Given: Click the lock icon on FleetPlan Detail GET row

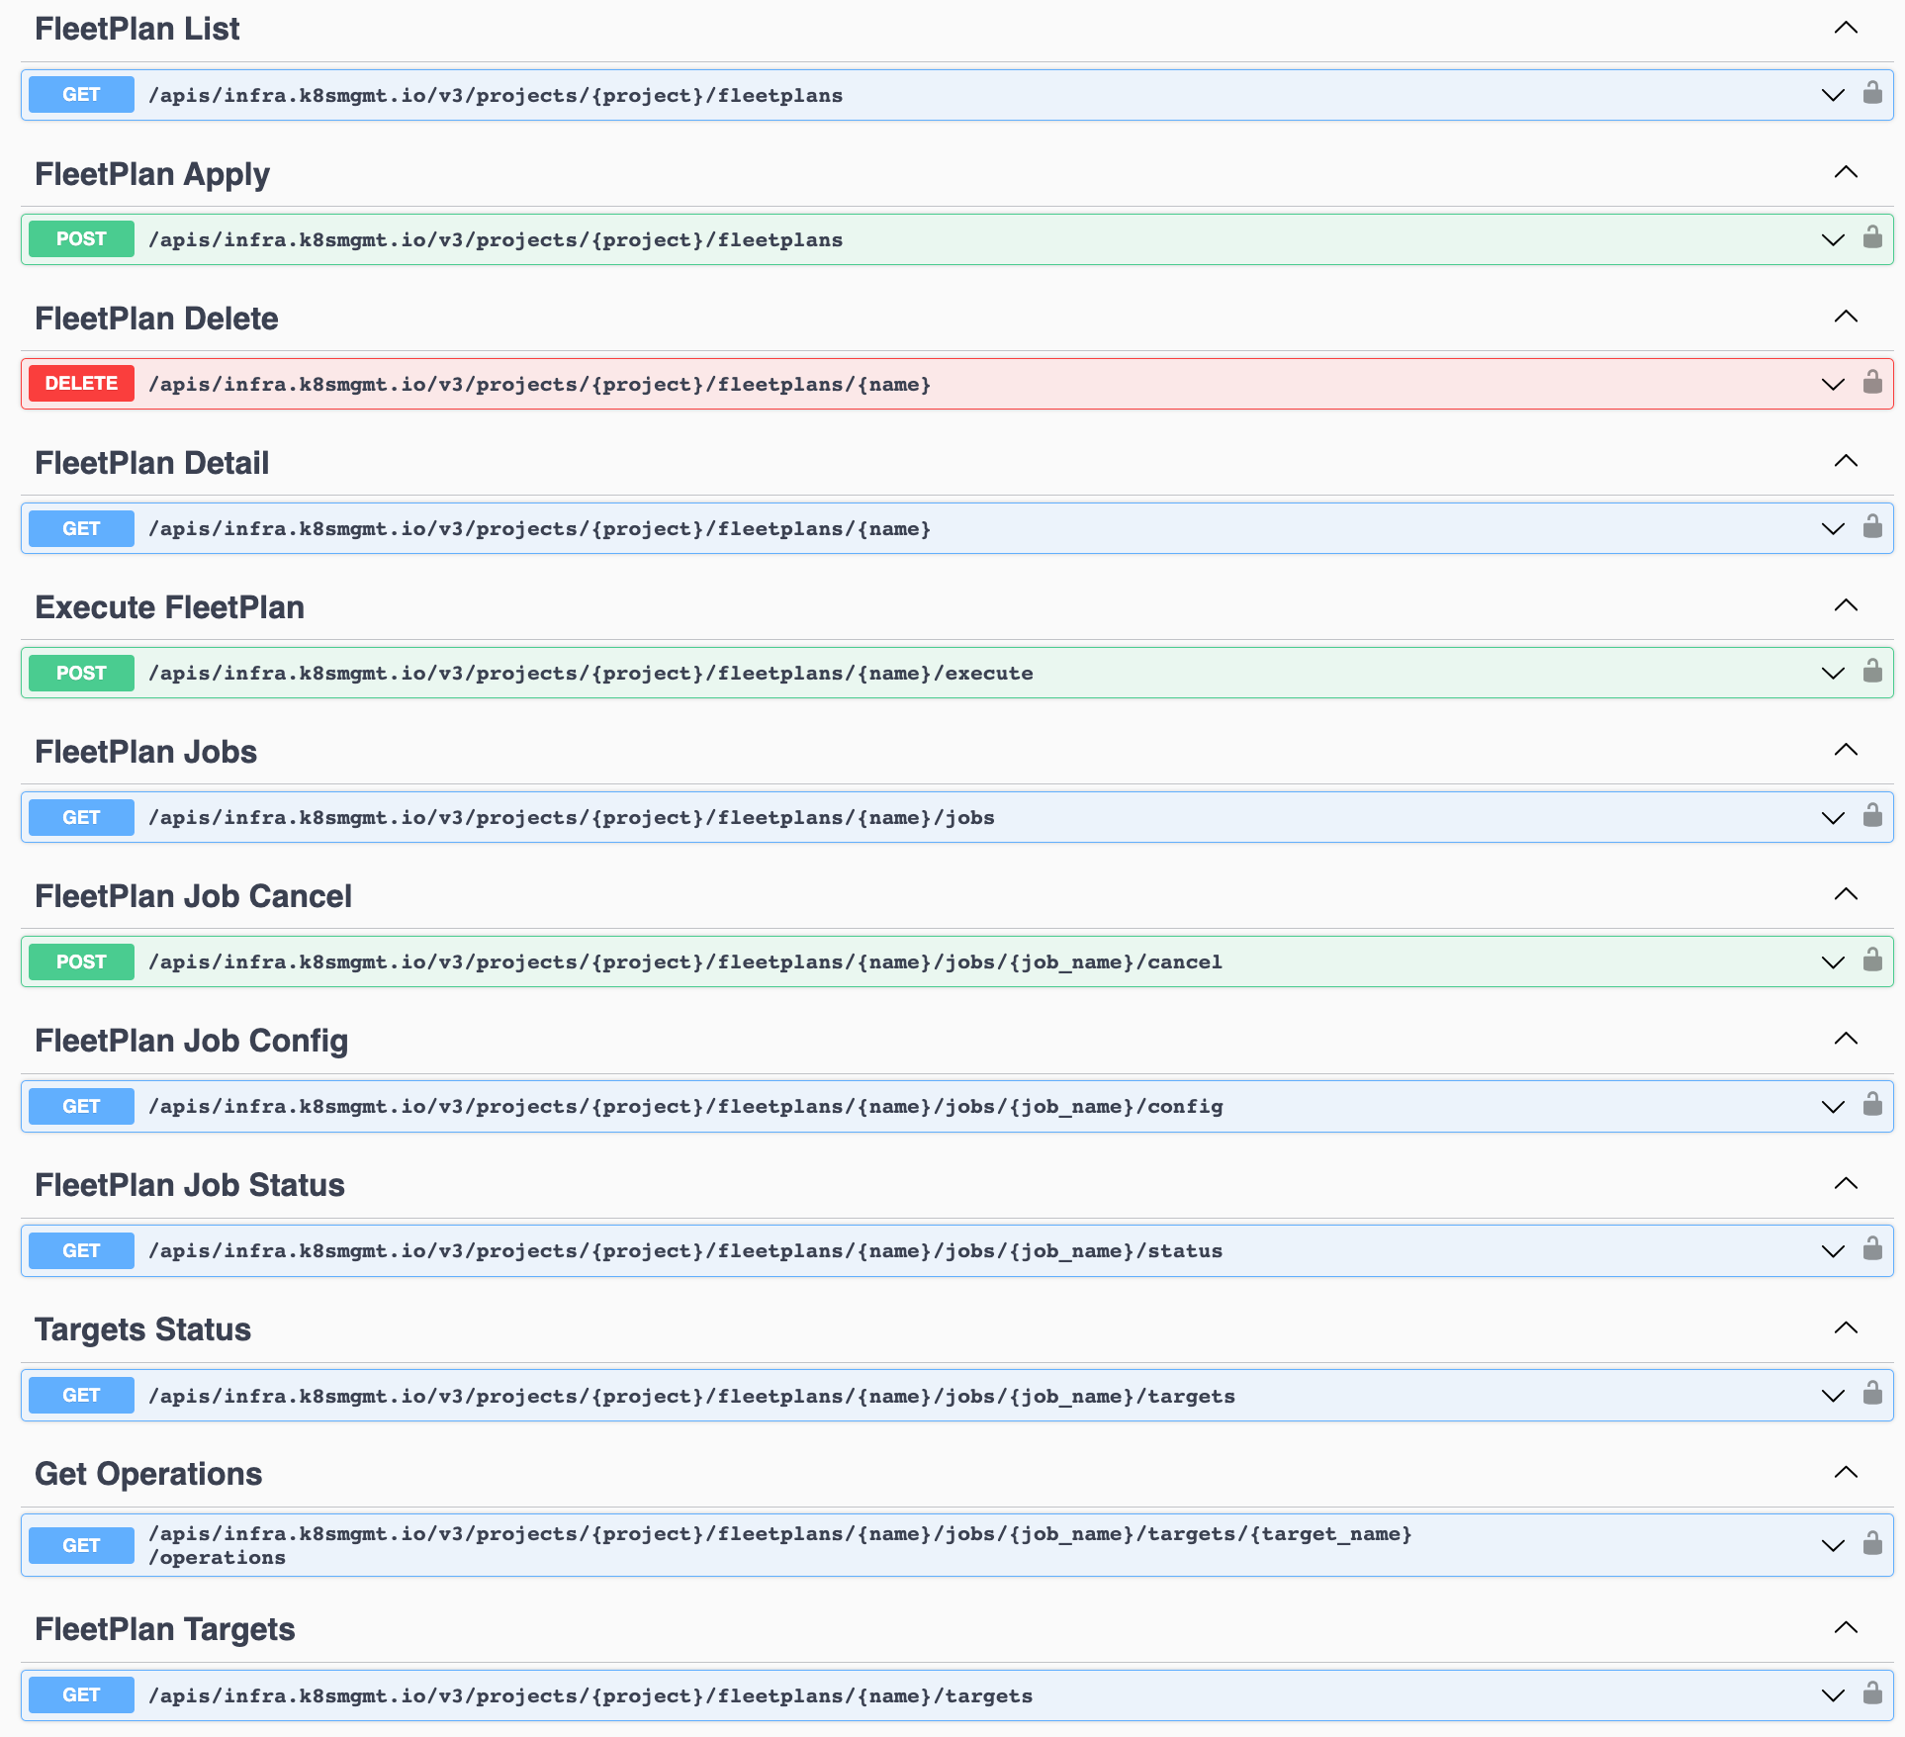Looking at the screenshot, I should point(1872,526).
